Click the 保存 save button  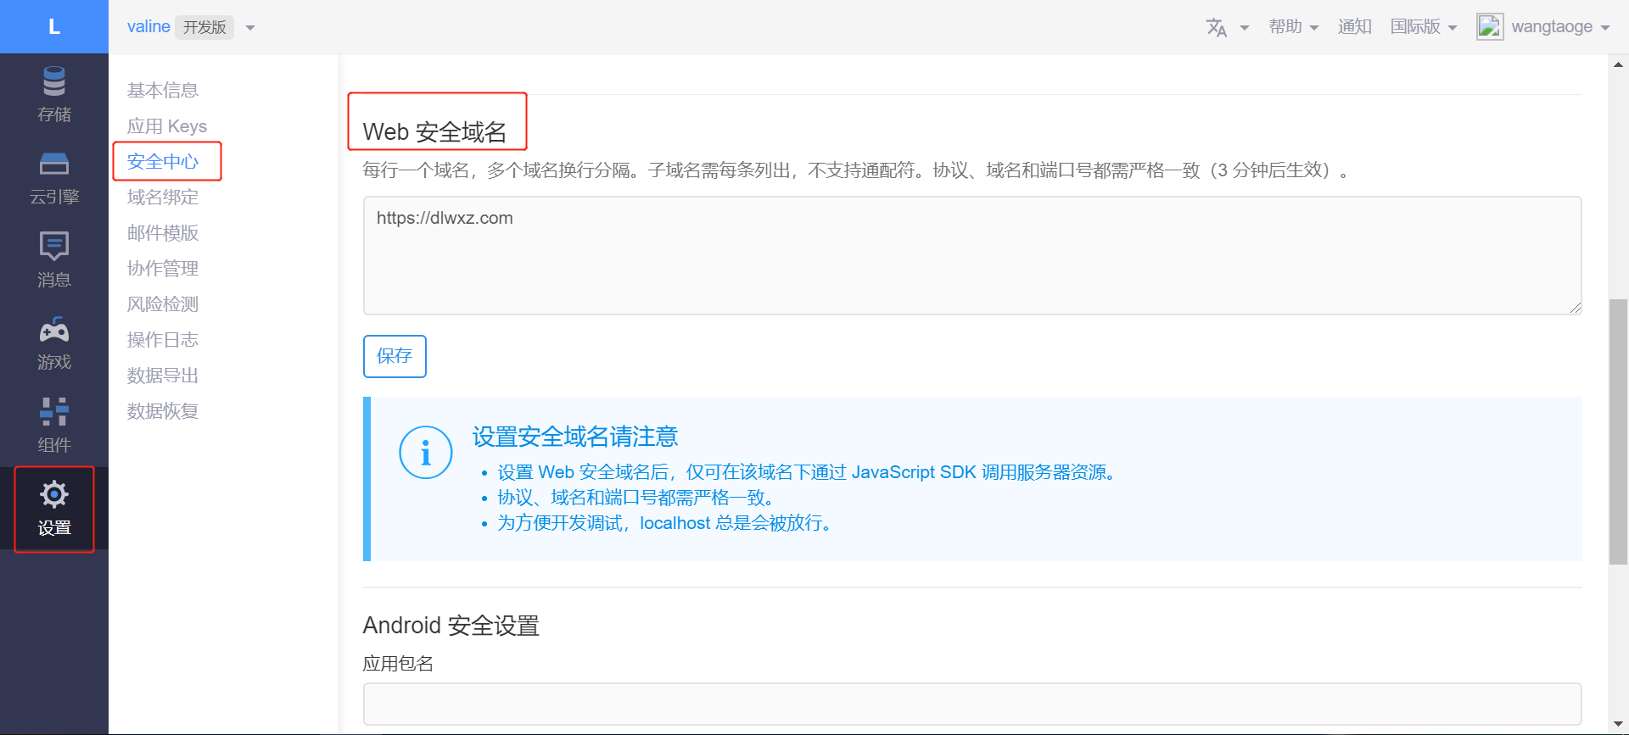[x=395, y=356]
